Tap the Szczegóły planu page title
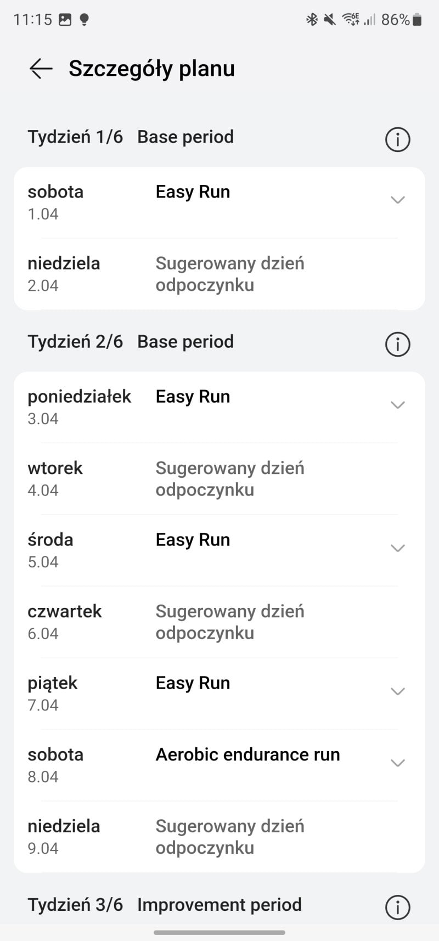This screenshot has width=439, height=941. tap(151, 69)
